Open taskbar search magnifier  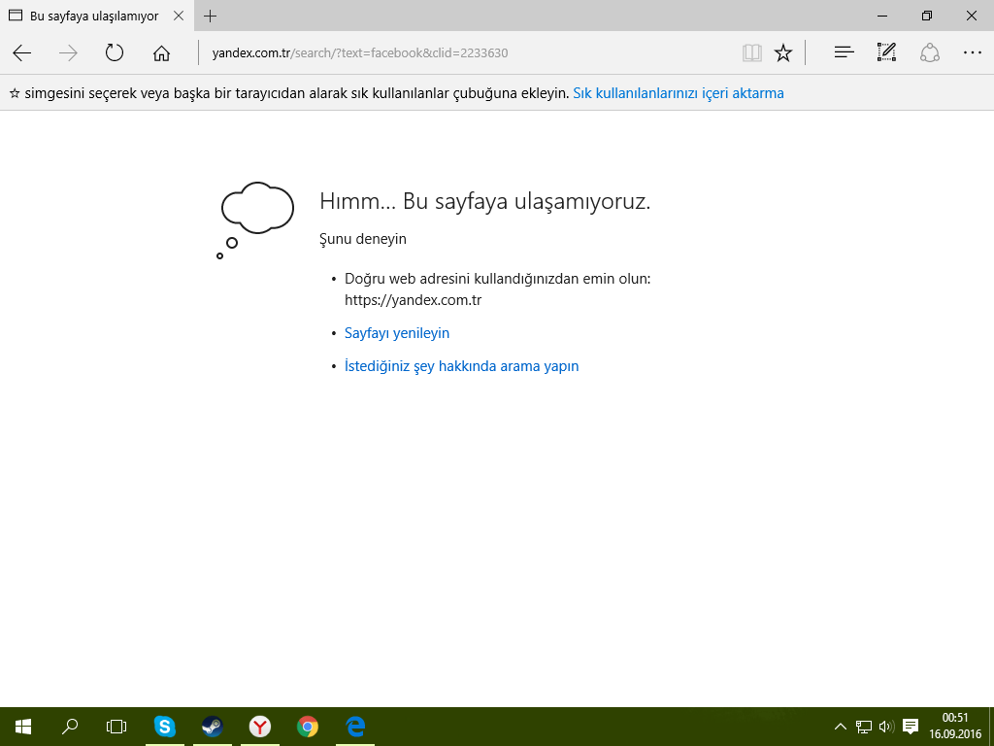point(70,727)
